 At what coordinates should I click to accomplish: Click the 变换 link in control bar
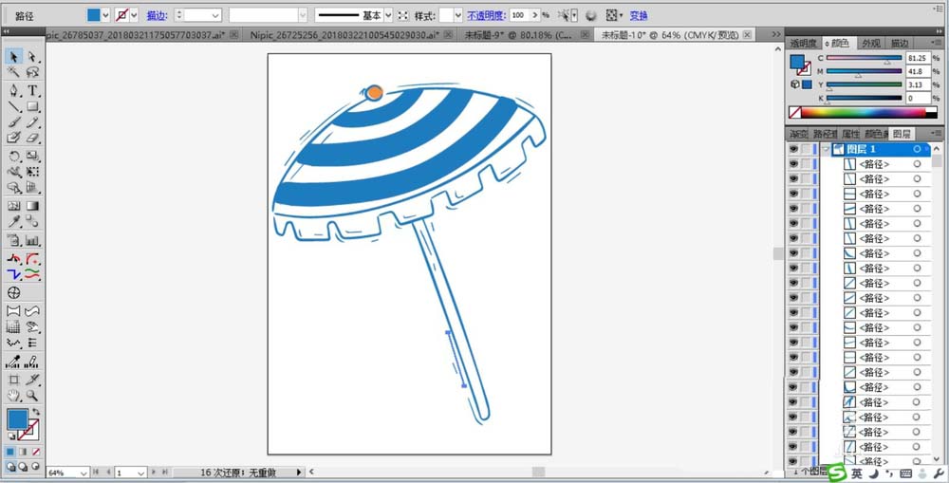[x=639, y=16]
